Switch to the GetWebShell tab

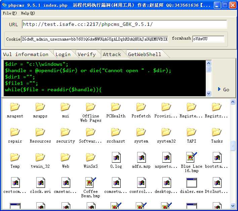[x=145, y=54]
